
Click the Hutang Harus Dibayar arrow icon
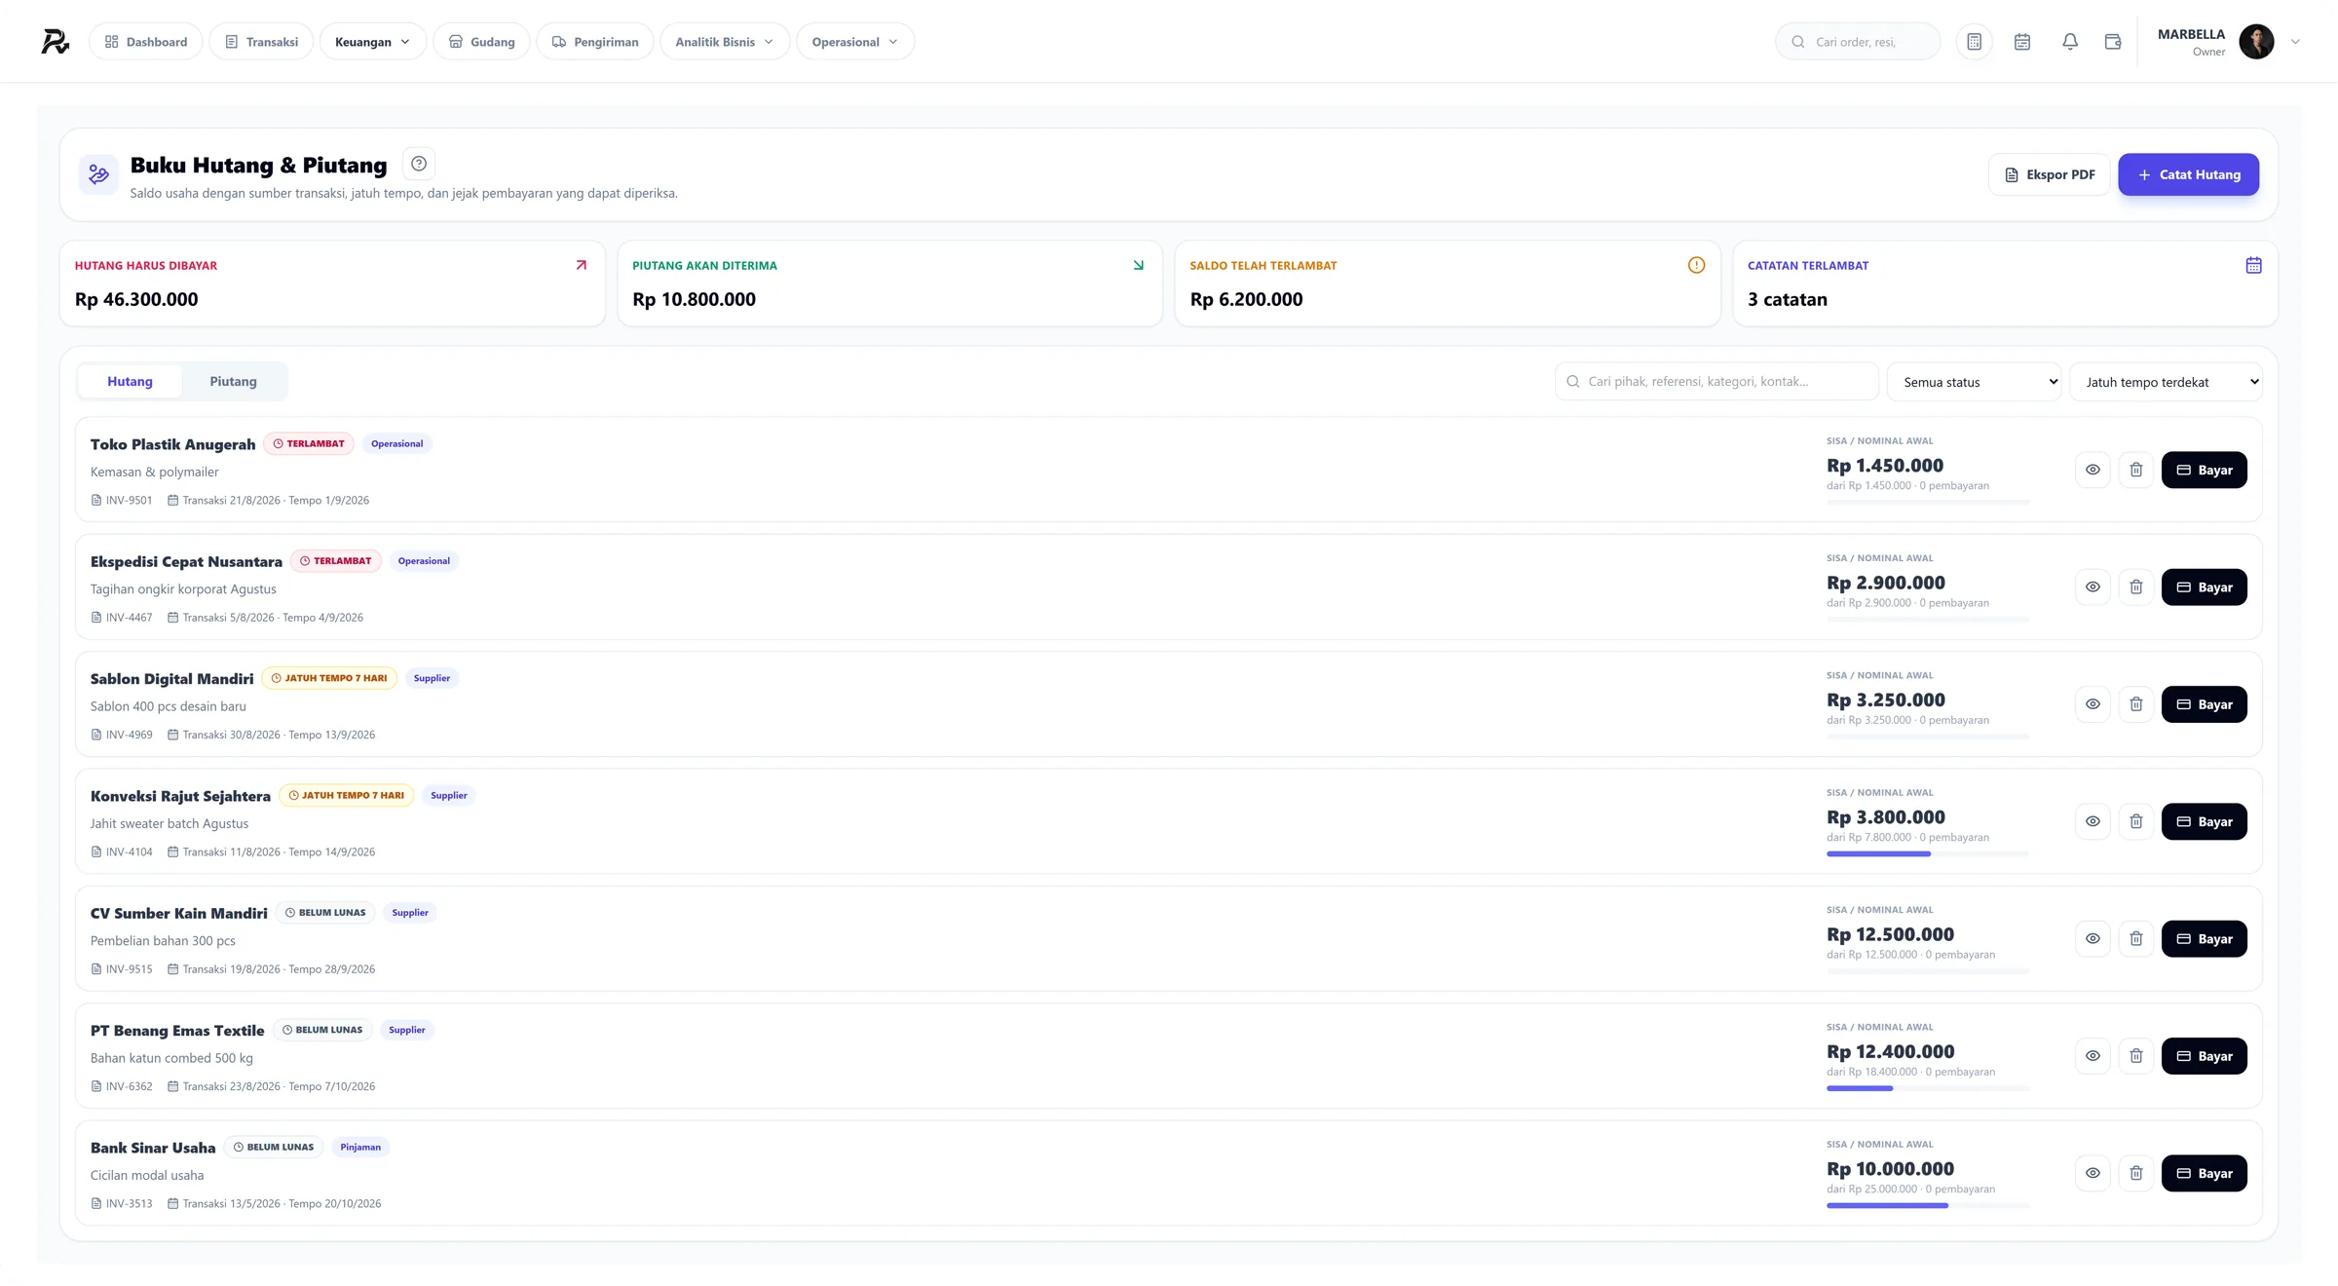point(582,265)
